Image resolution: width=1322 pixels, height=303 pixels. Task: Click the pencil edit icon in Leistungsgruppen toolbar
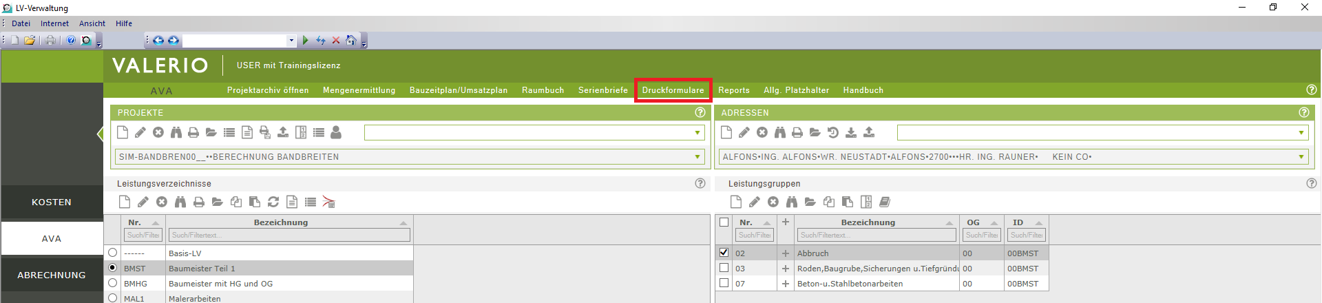pos(755,202)
